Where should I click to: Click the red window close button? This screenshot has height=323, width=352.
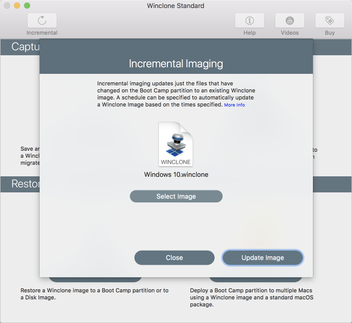point(7,6)
